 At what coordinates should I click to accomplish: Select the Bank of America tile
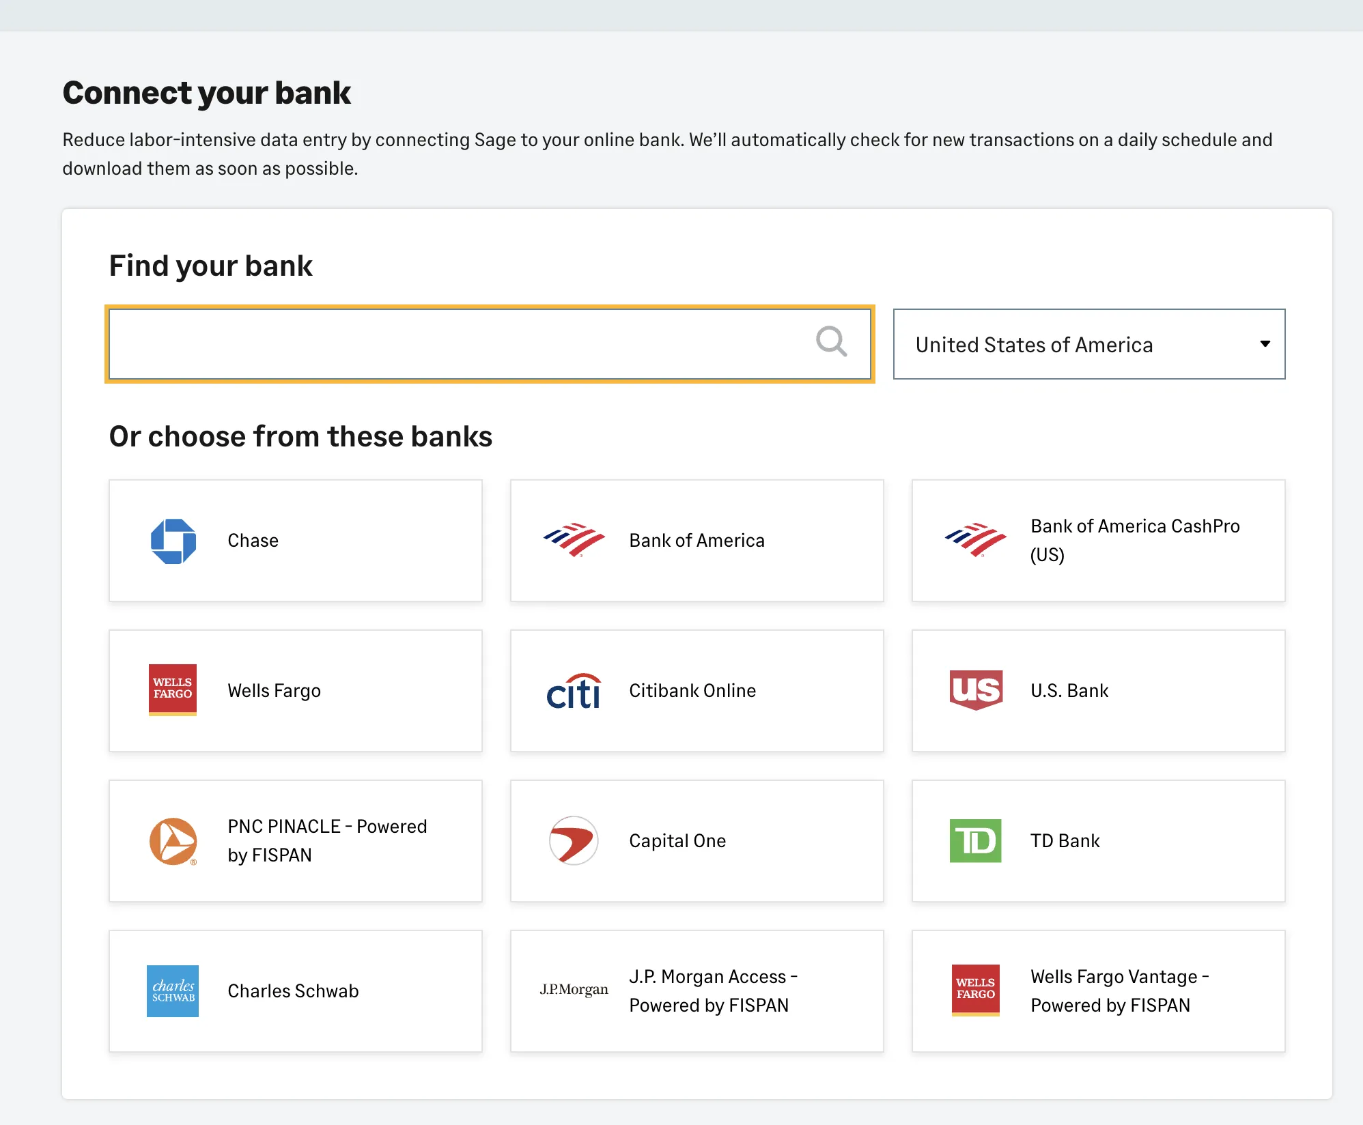point(697,541)
